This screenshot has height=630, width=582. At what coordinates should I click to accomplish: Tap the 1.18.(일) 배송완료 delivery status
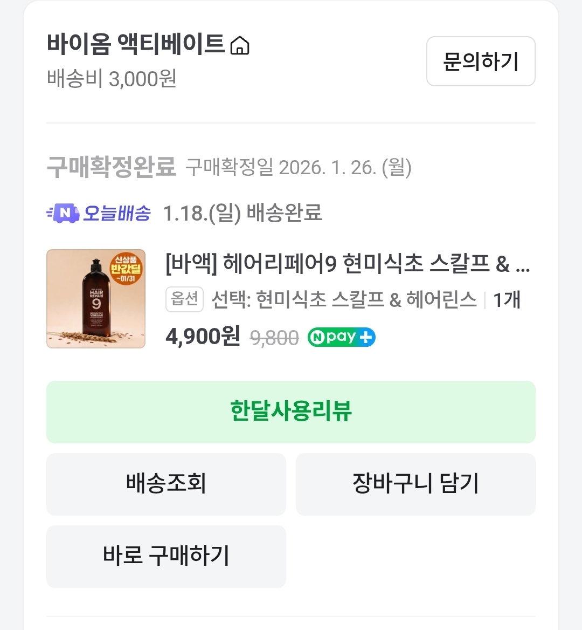(242, 214)
